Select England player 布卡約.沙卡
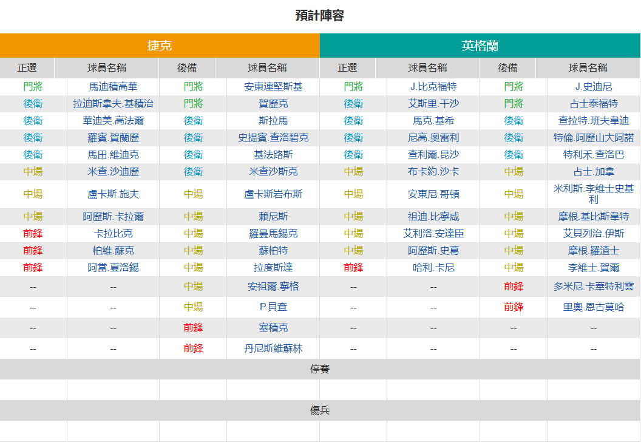 [434, 172]
